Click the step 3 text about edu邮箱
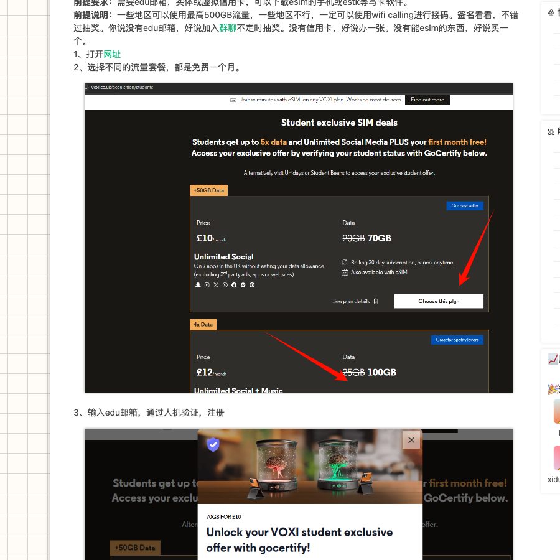This screenshot has width=560, height=560. click(x=149, y=413)
